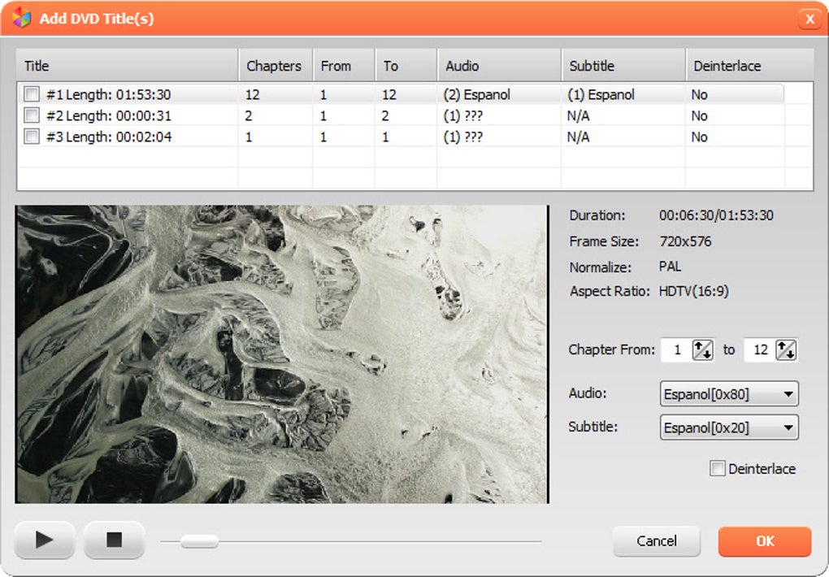The image size is (829, 577).
Task: Click the chapter 'to' value field
Action: coord(760,349)
